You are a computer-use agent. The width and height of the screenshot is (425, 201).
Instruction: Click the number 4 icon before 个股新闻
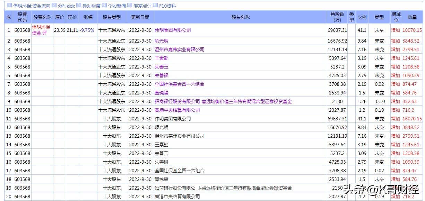[x=104, y=5]
